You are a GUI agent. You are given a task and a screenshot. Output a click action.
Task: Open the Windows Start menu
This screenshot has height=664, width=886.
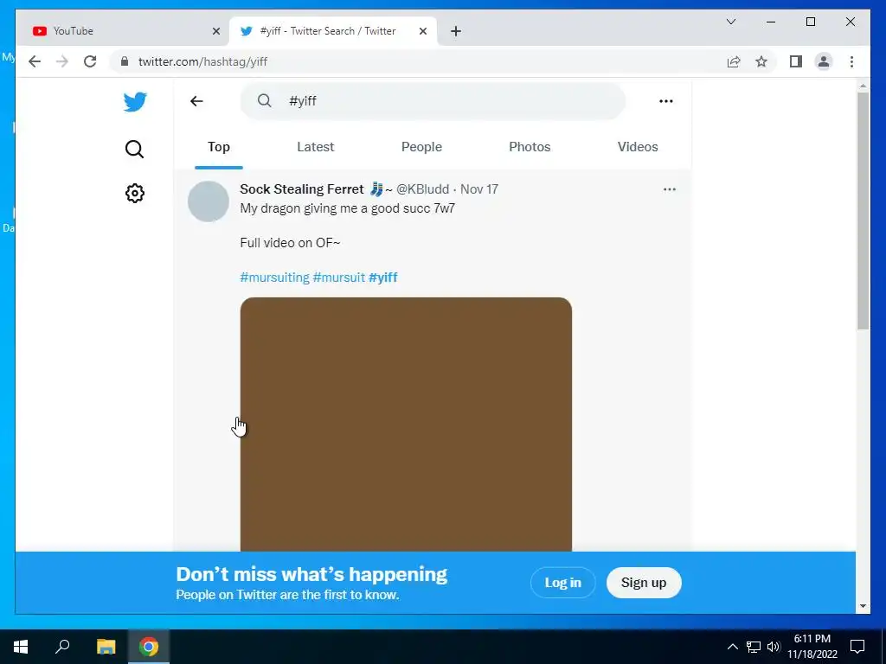(x=21, y=647)
